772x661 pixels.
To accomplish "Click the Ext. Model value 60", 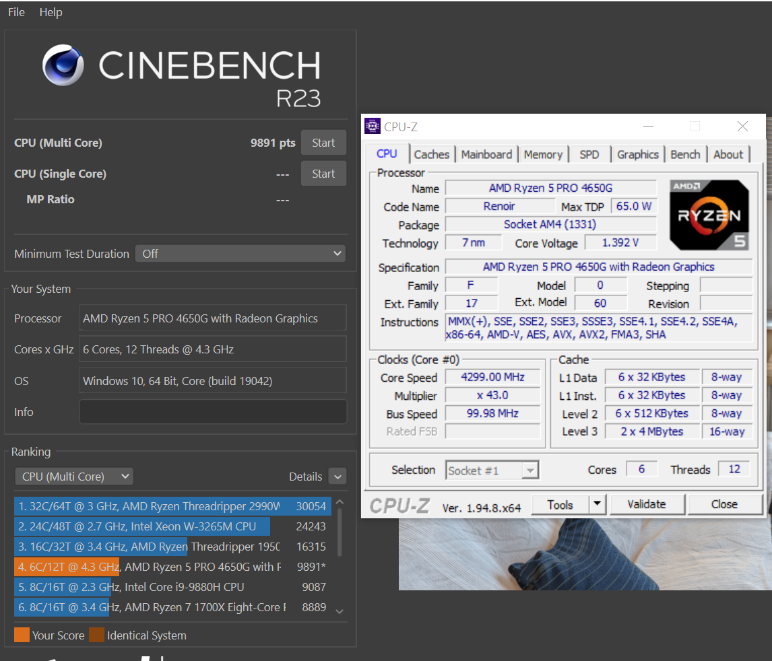I will (x=601, y=303).
